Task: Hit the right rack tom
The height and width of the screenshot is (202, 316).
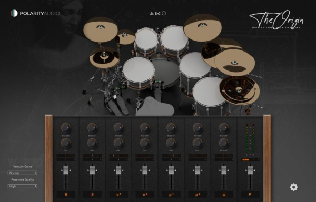Action: coord(174,38)
